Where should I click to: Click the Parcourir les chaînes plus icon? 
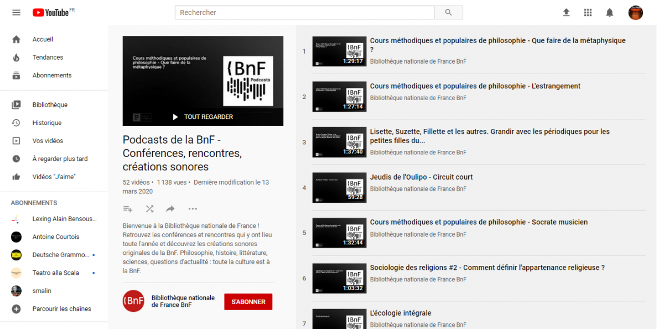pyautogui.click(x=16, y=309)
